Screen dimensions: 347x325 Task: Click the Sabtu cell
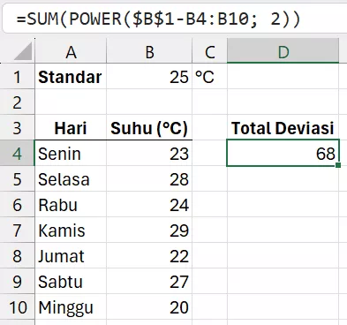point(71,282)
